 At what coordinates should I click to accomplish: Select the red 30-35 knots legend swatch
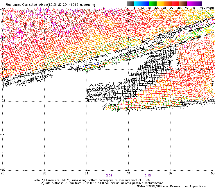pos(175,3)
